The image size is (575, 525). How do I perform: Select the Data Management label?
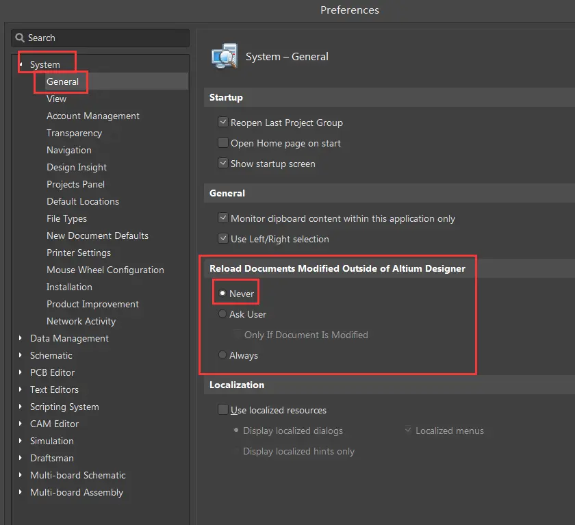tap(69, 338)
